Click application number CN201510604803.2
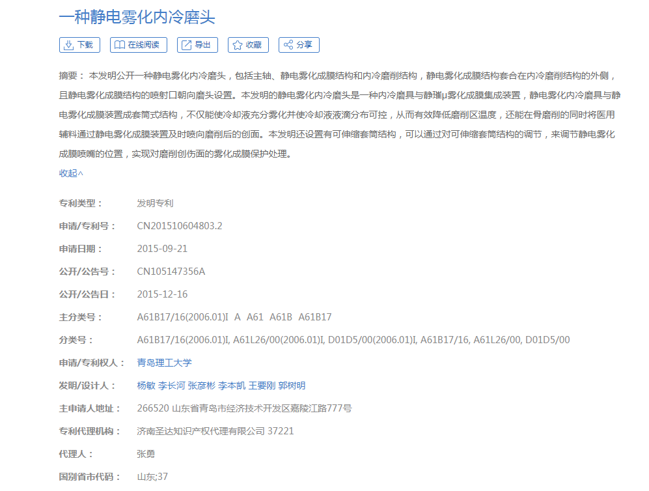Viewport: 649px width, 491px height. click(x=179, y=226)
